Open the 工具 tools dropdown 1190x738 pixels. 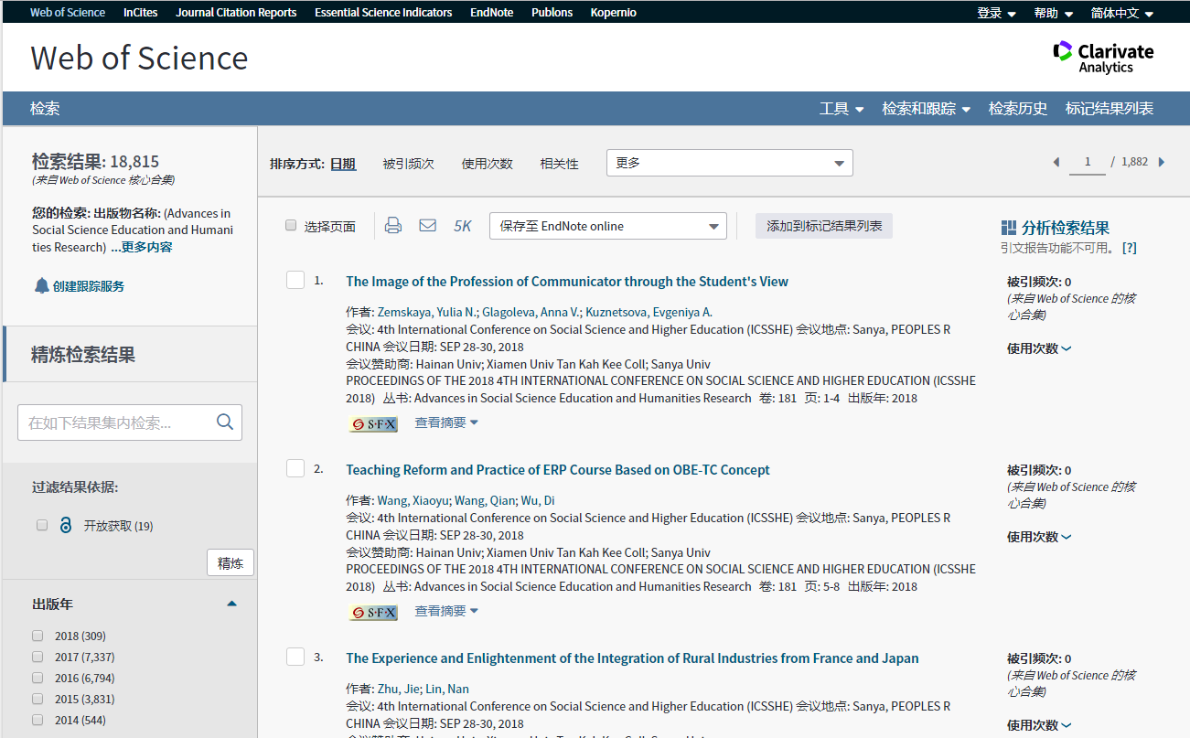point(842,109)
